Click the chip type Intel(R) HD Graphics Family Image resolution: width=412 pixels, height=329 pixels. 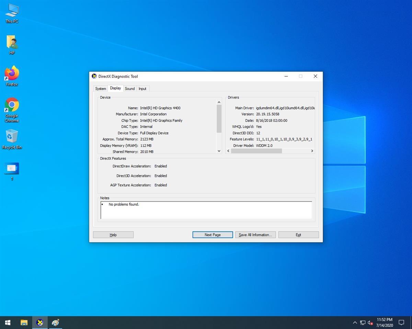[x=161, y=121]
